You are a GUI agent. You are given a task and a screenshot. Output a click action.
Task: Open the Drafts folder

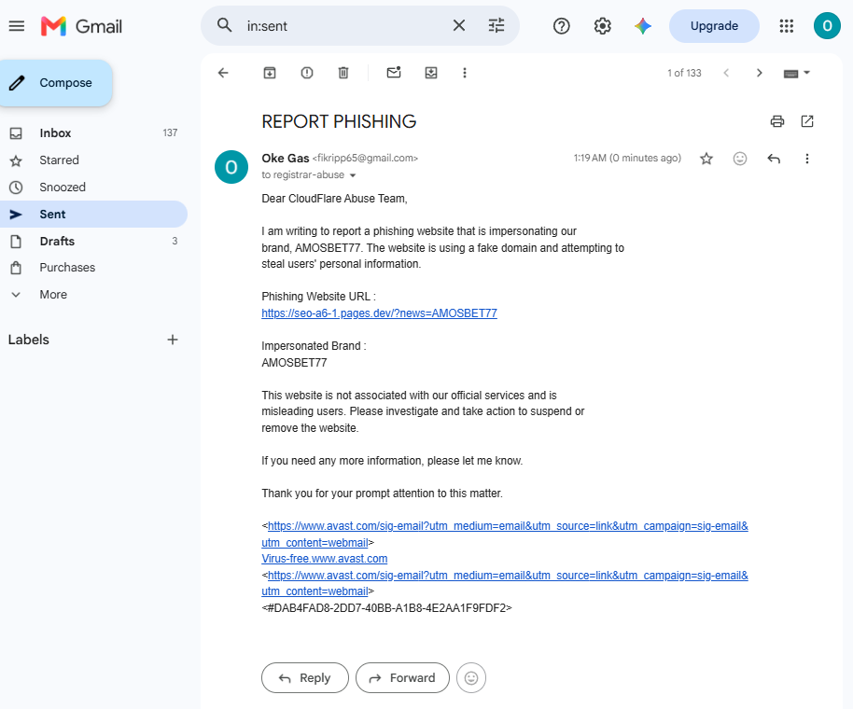point(93,241)
